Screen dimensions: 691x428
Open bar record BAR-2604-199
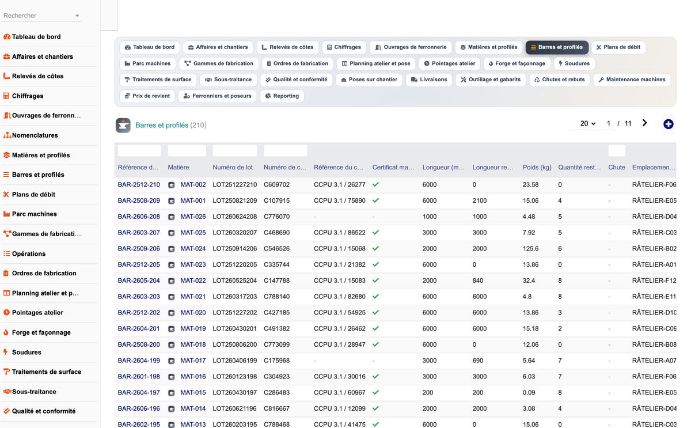[x=139, y=361]
